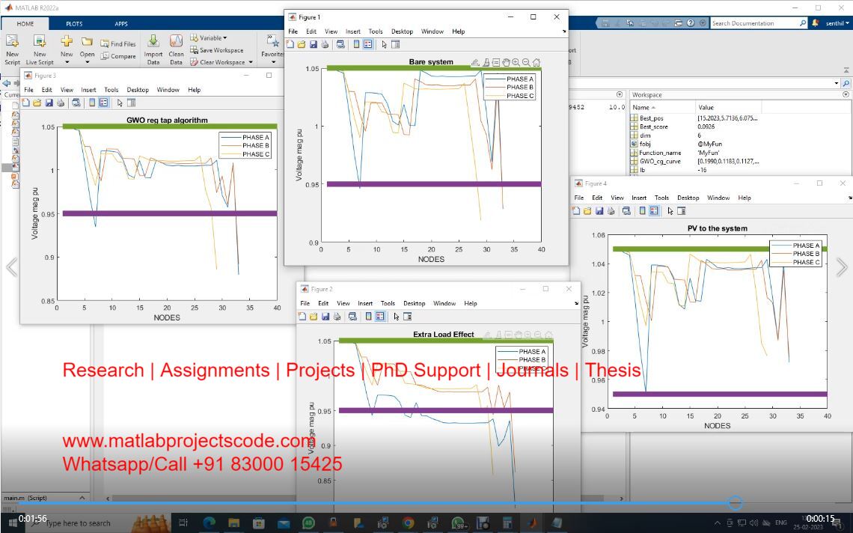
Task: Select the HOME ribbon tab
Action: (25, 24)
